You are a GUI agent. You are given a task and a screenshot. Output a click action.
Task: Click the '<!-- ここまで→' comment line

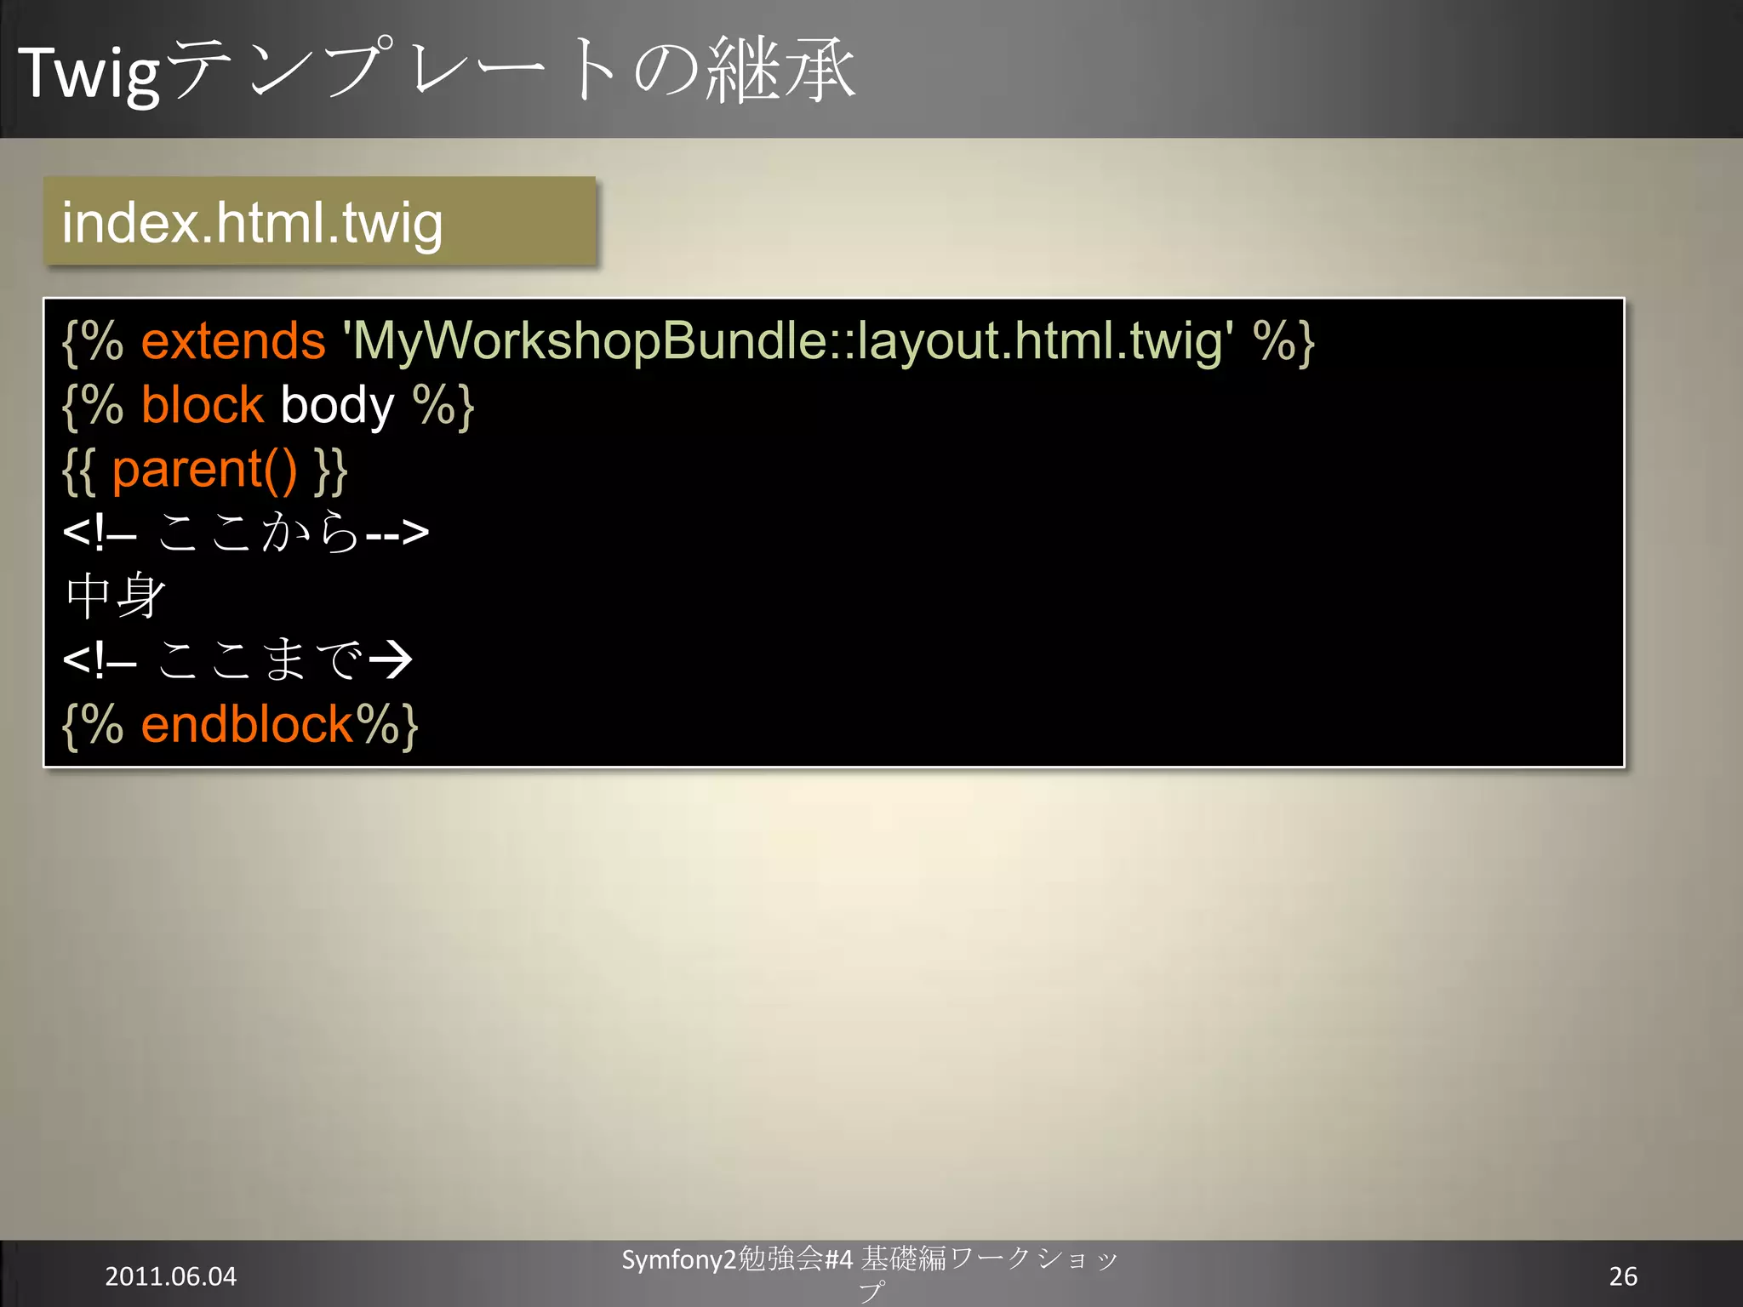237,660
